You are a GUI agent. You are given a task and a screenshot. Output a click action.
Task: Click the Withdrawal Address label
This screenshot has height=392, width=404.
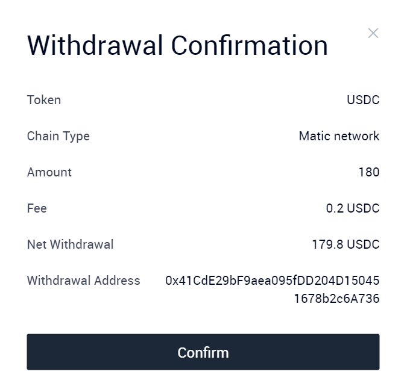click(83, 281)
